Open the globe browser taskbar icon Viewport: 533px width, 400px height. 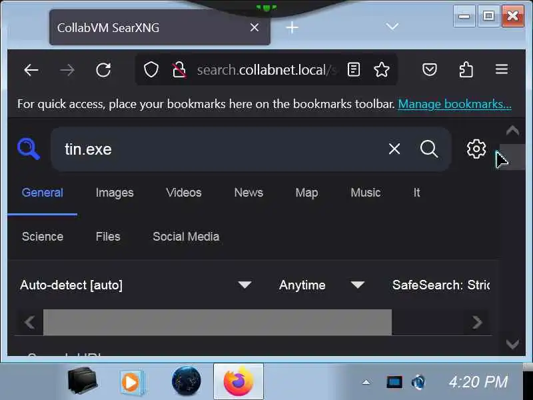[186, 381]
